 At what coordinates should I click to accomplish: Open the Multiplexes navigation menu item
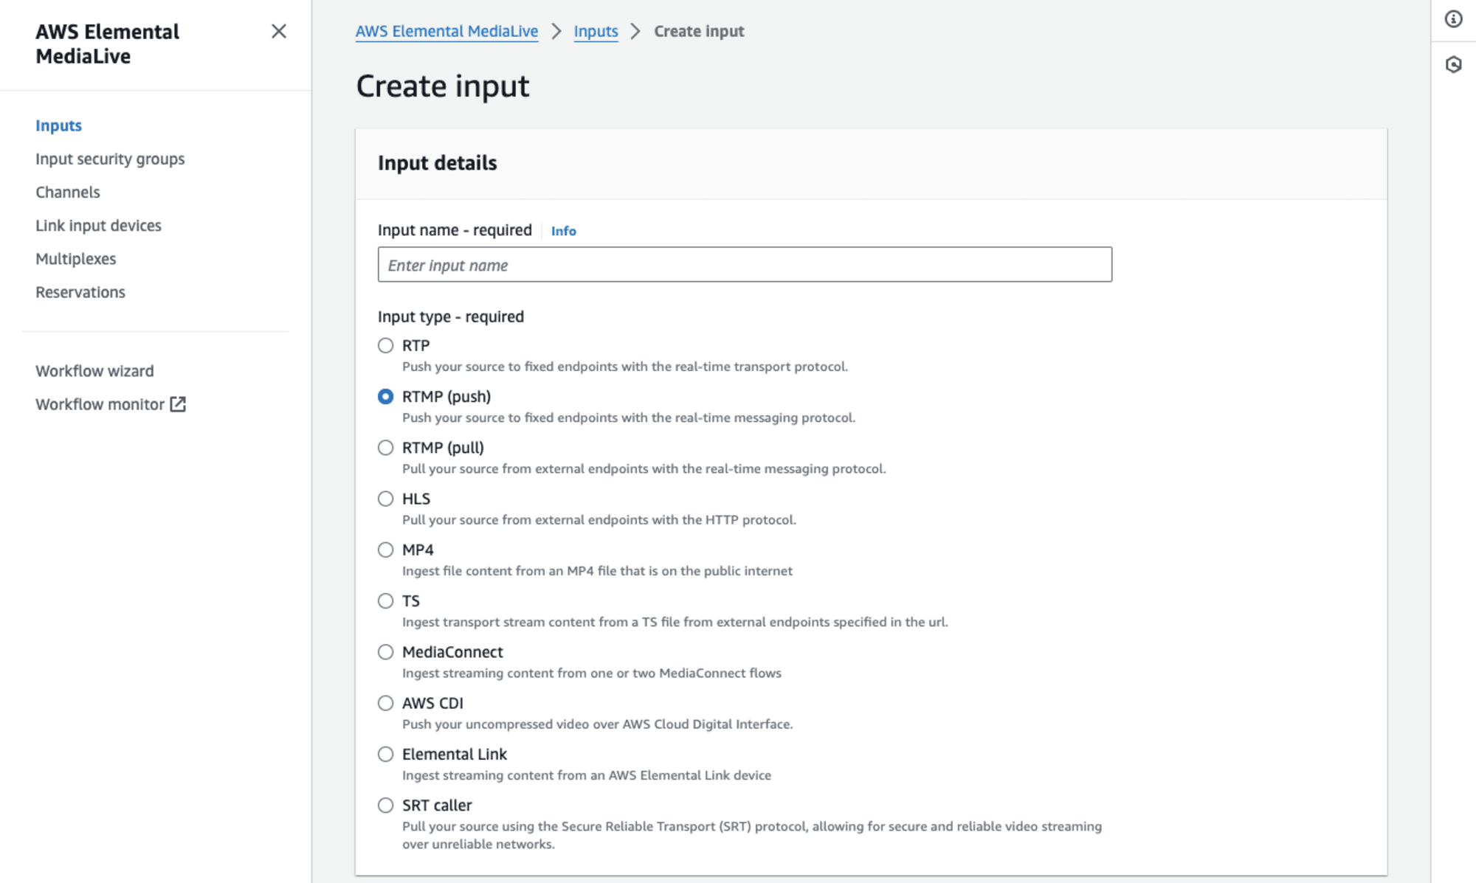coord(76,257)
